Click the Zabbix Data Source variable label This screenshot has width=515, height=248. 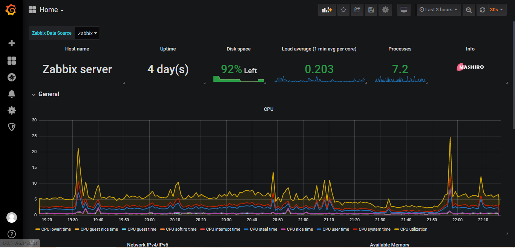click(52, 33)
